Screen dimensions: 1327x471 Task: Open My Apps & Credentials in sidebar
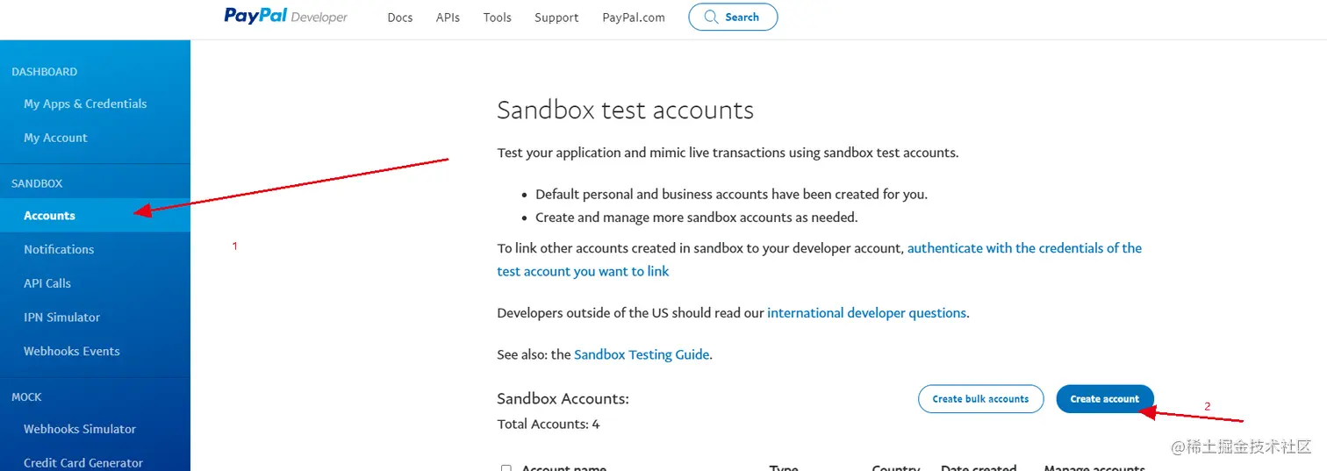point(85,103)
